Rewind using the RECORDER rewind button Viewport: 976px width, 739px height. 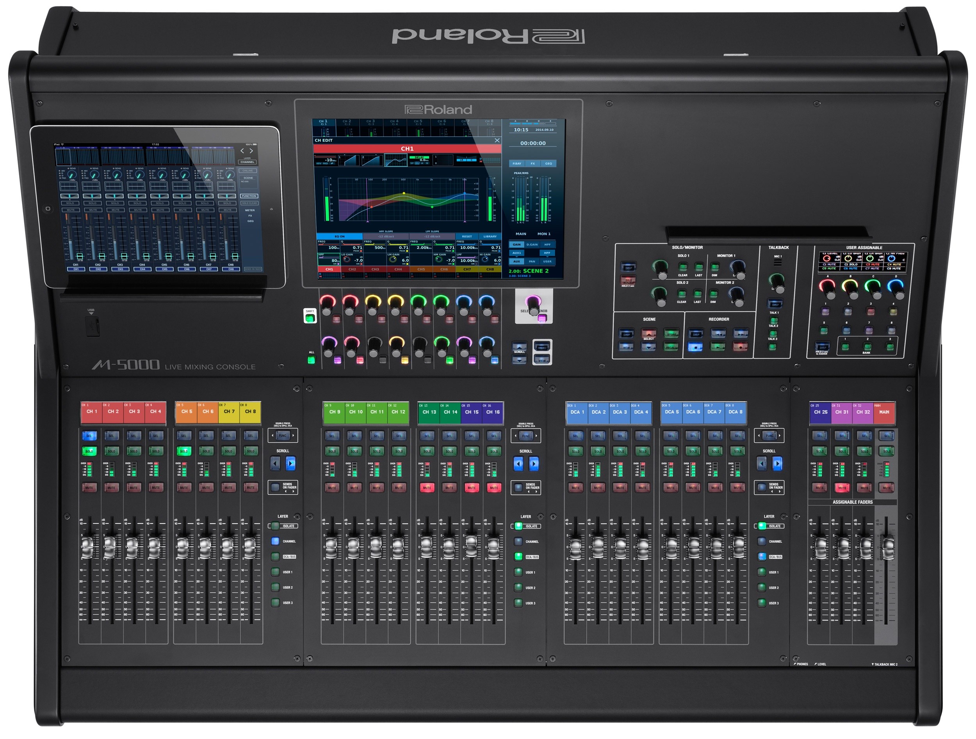click(718, 333)
